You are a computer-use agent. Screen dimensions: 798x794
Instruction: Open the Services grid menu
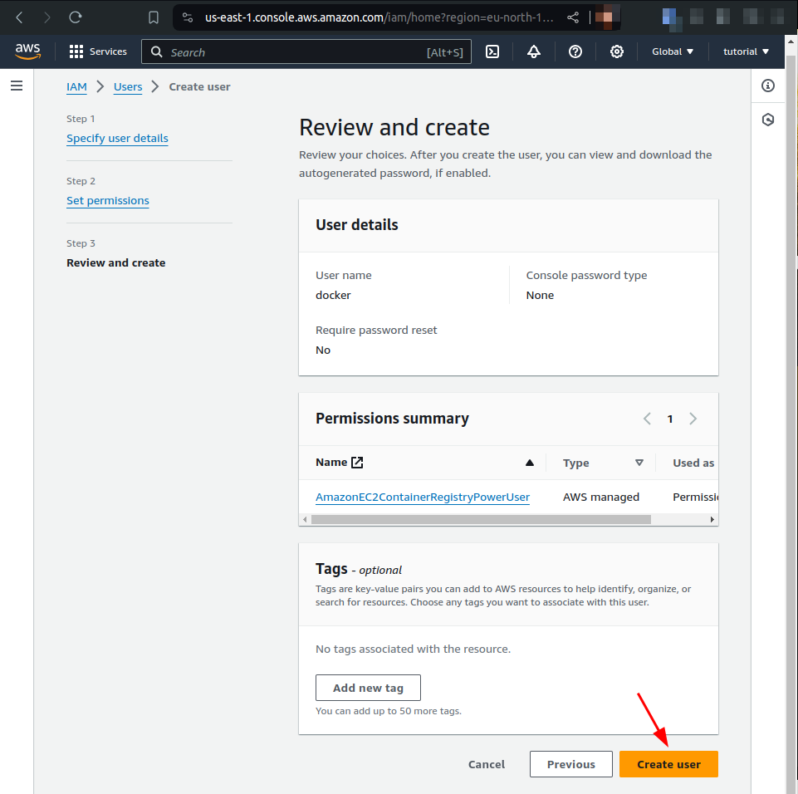(98, 51)
